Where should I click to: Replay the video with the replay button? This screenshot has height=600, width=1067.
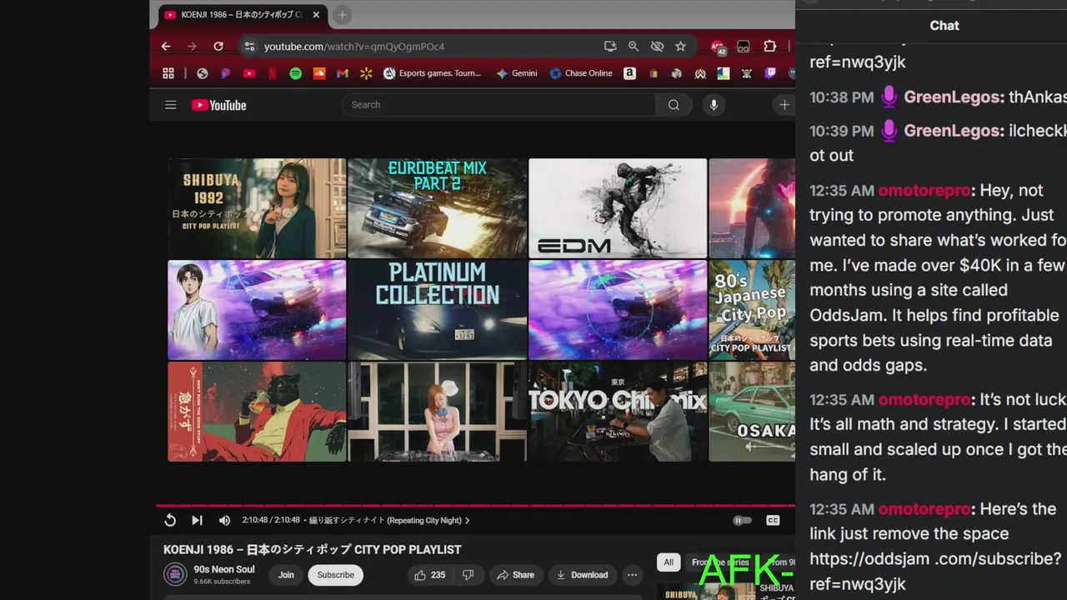pyautogui.click(x=170, y=520)
